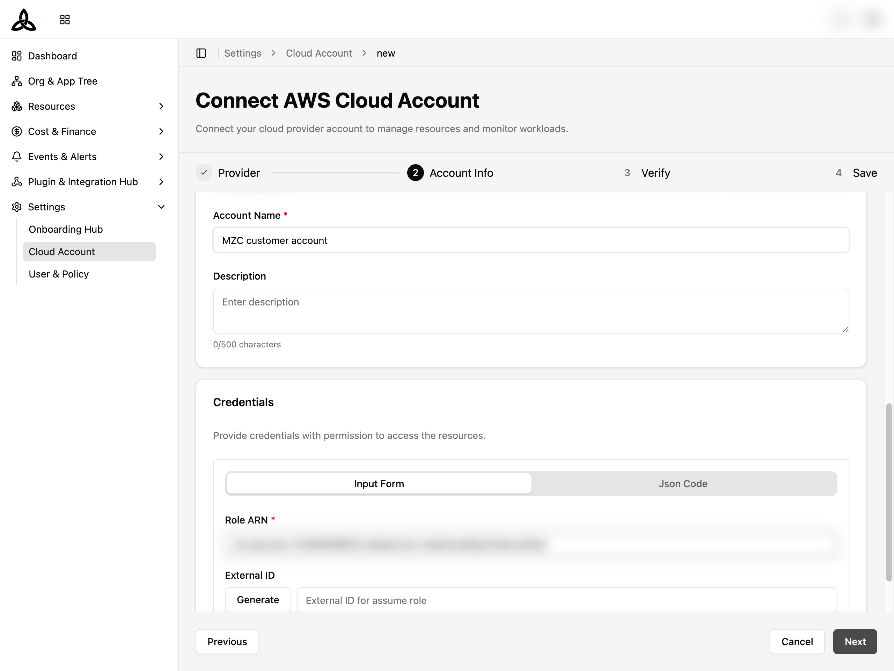This screenshot has width=894, height=671.
Task: Switch to the Json Code tab
Action: 683,483
